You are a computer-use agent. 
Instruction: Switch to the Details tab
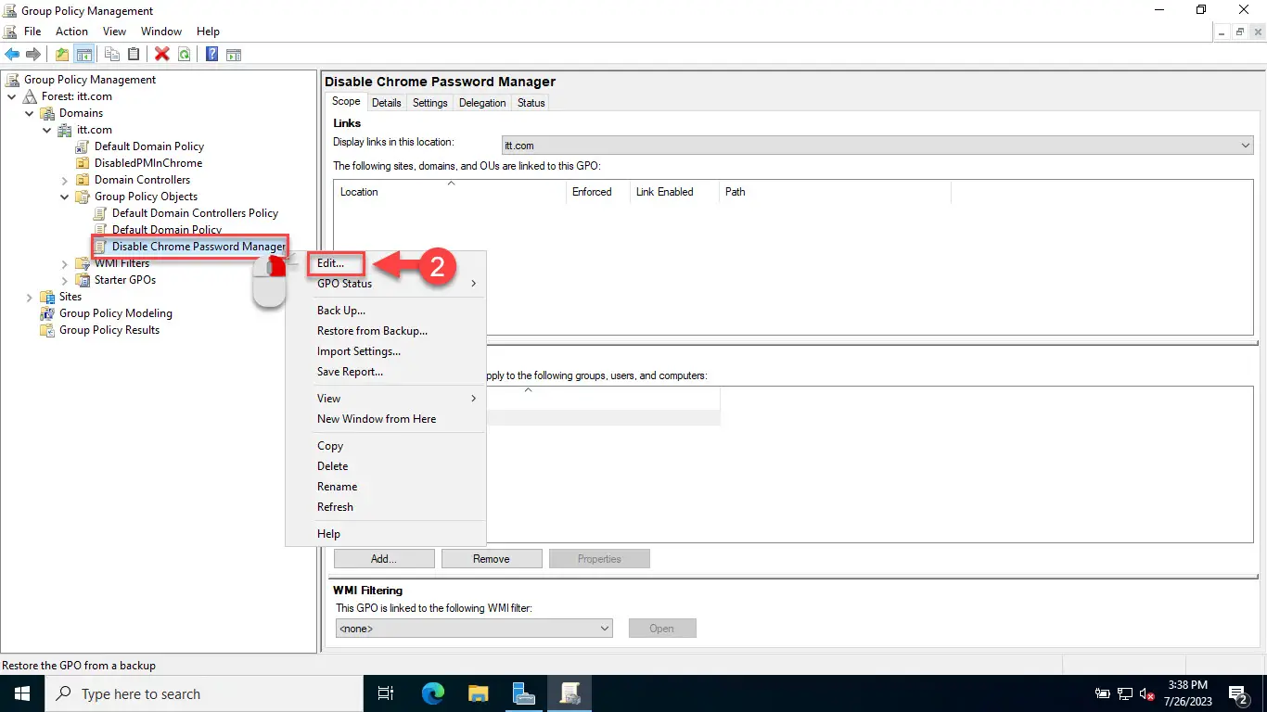point(387,103)
